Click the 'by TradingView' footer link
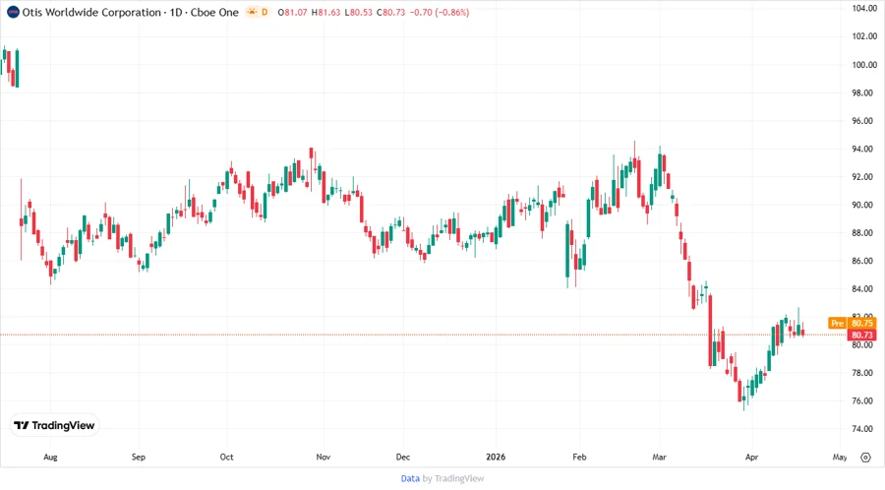885x490 pixels. 453,478
